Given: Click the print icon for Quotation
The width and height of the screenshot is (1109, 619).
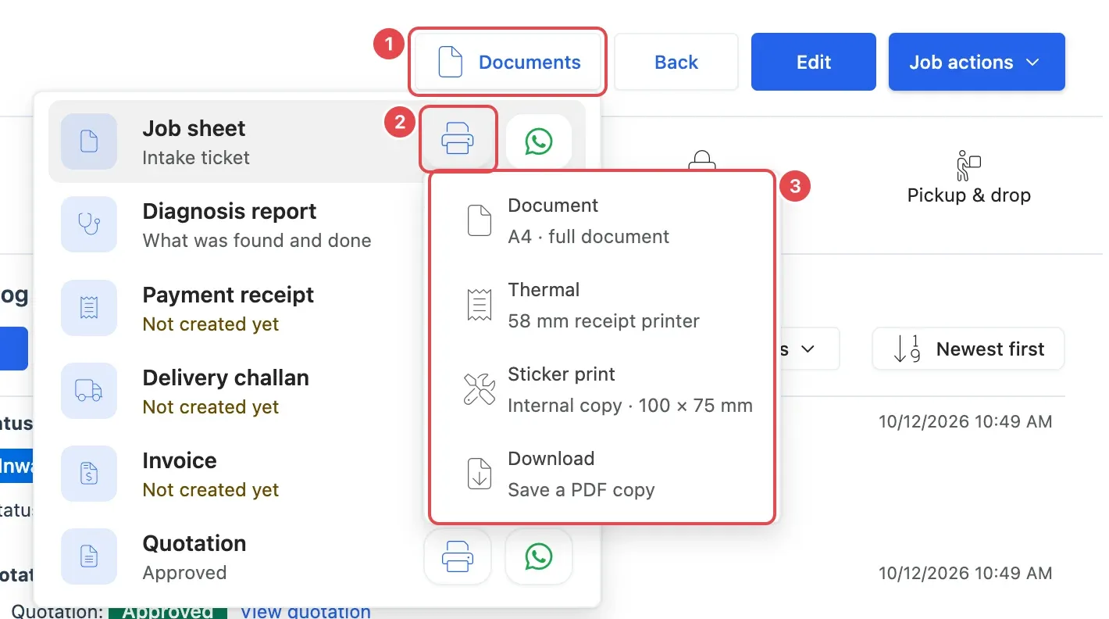Looking at the screenshot, I should [458, 557].
